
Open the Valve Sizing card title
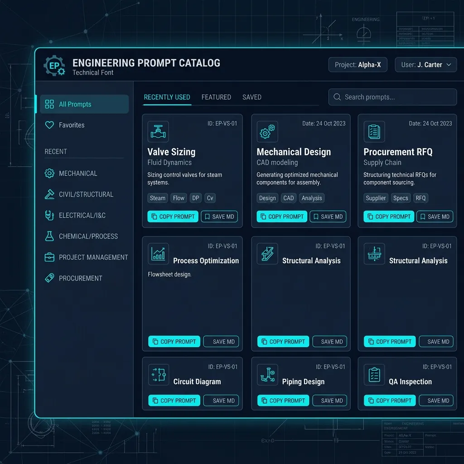[x=171, y=152]
